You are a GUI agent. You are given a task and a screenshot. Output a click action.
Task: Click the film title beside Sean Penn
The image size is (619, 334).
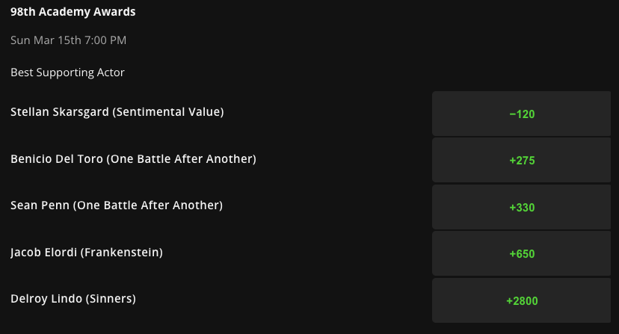pos(147,205)
